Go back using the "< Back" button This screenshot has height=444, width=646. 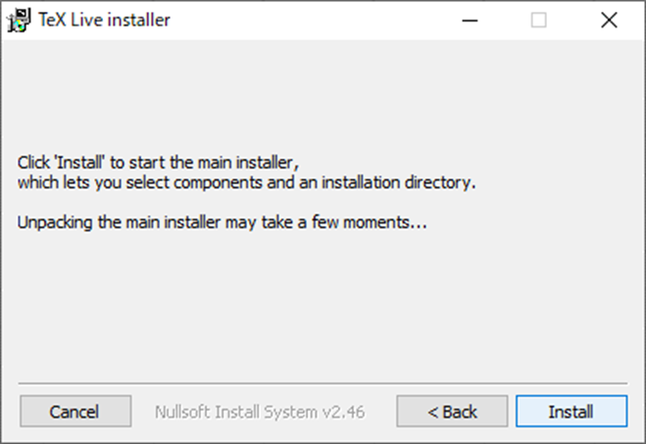pyautogui.click(x=452, y=412)
